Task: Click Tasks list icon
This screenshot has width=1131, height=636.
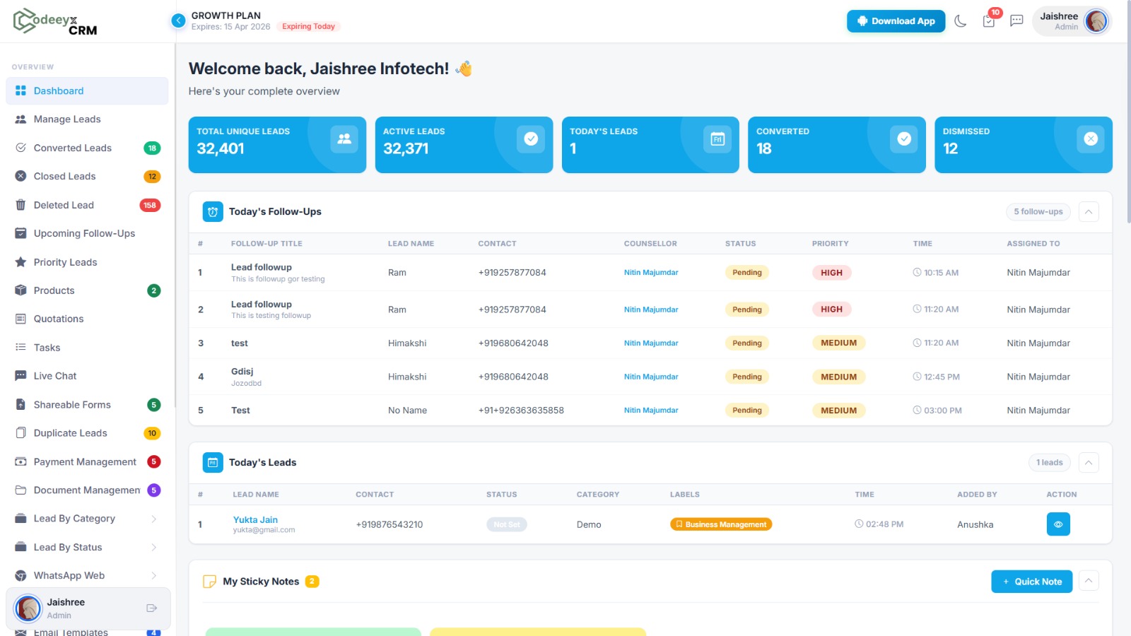Action: pyautogui.click(x=20, y=348)
